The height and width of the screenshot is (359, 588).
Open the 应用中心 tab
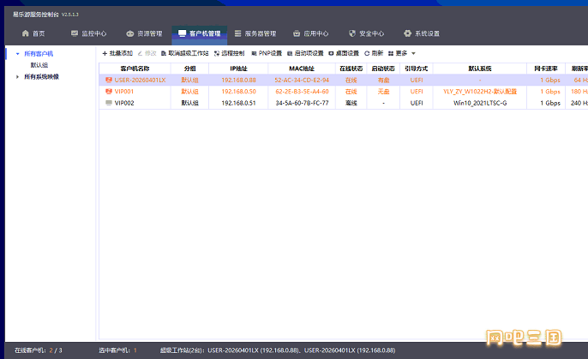point(309,34)
